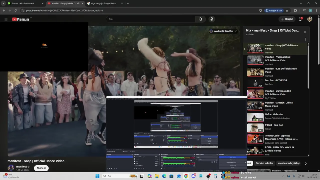Screen dimensions: 320x180
Task: Open Microsoft Store from taskbar
Action: pyautogui.click(x=171, y=176)
